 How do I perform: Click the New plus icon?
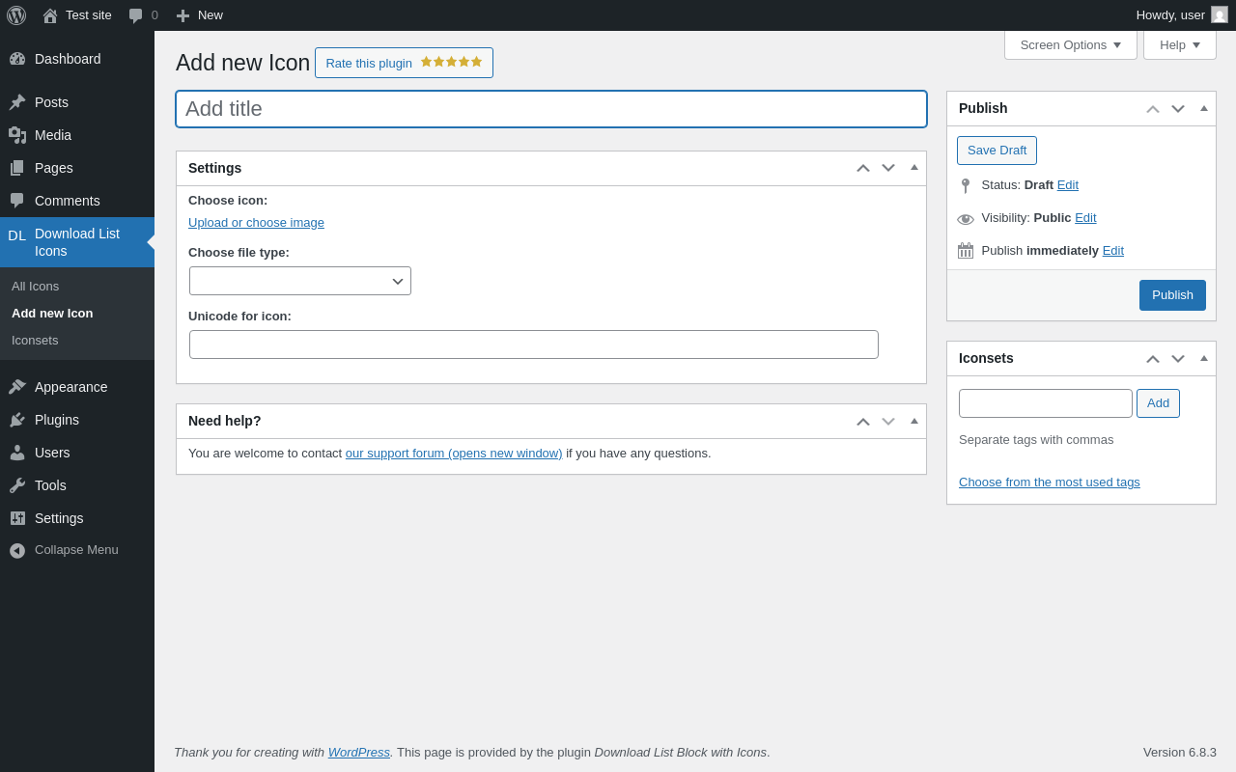[x=183, y=15]
